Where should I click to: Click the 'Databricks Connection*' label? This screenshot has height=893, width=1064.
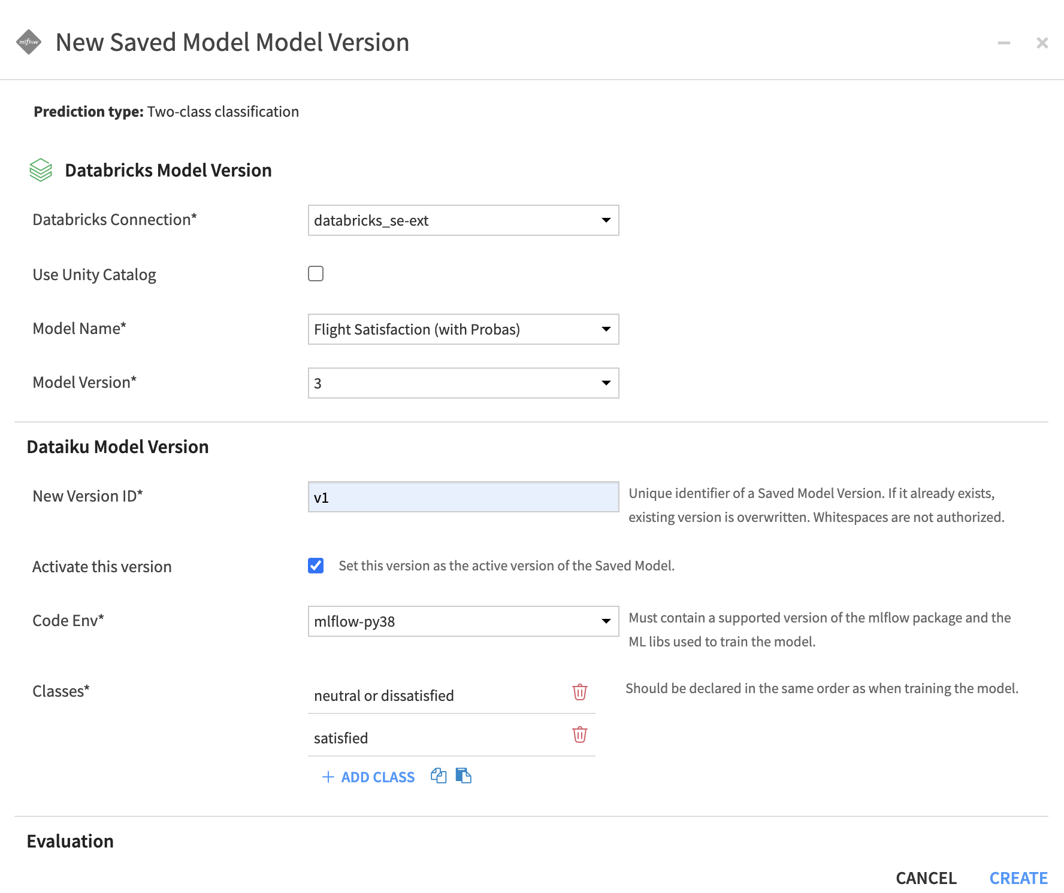coord(114,220)
